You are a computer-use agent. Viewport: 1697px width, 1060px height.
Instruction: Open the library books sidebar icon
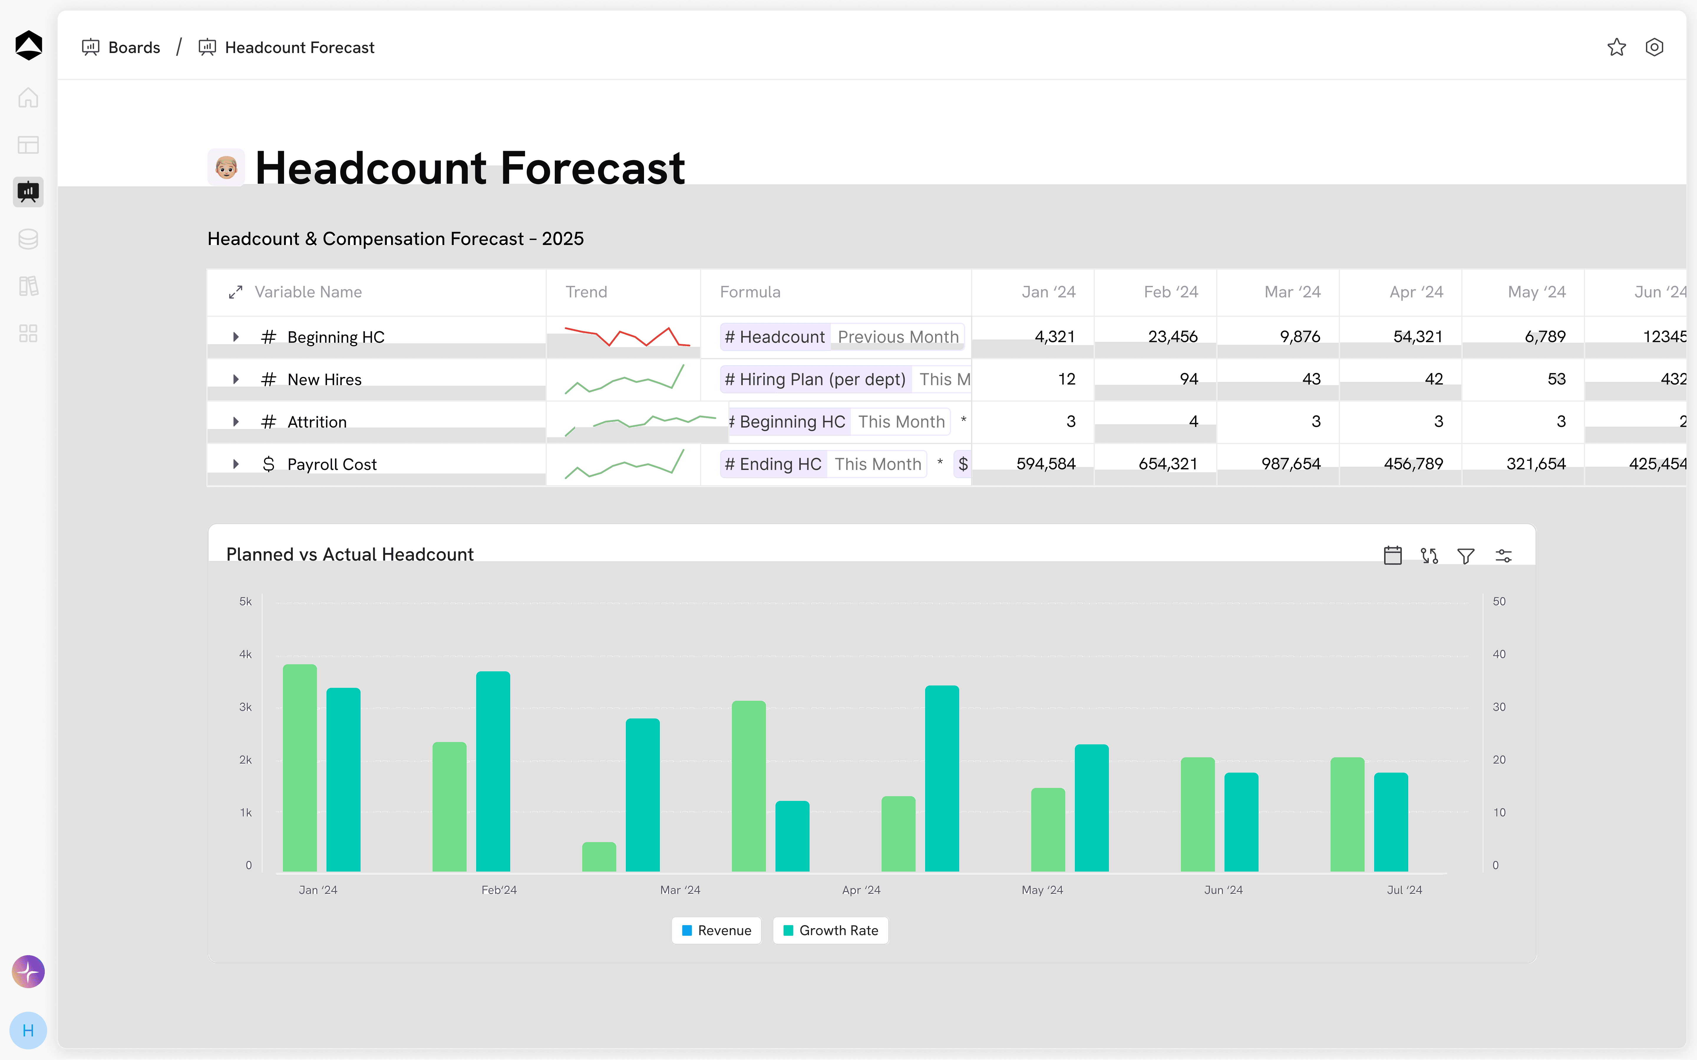click(28, 286)
